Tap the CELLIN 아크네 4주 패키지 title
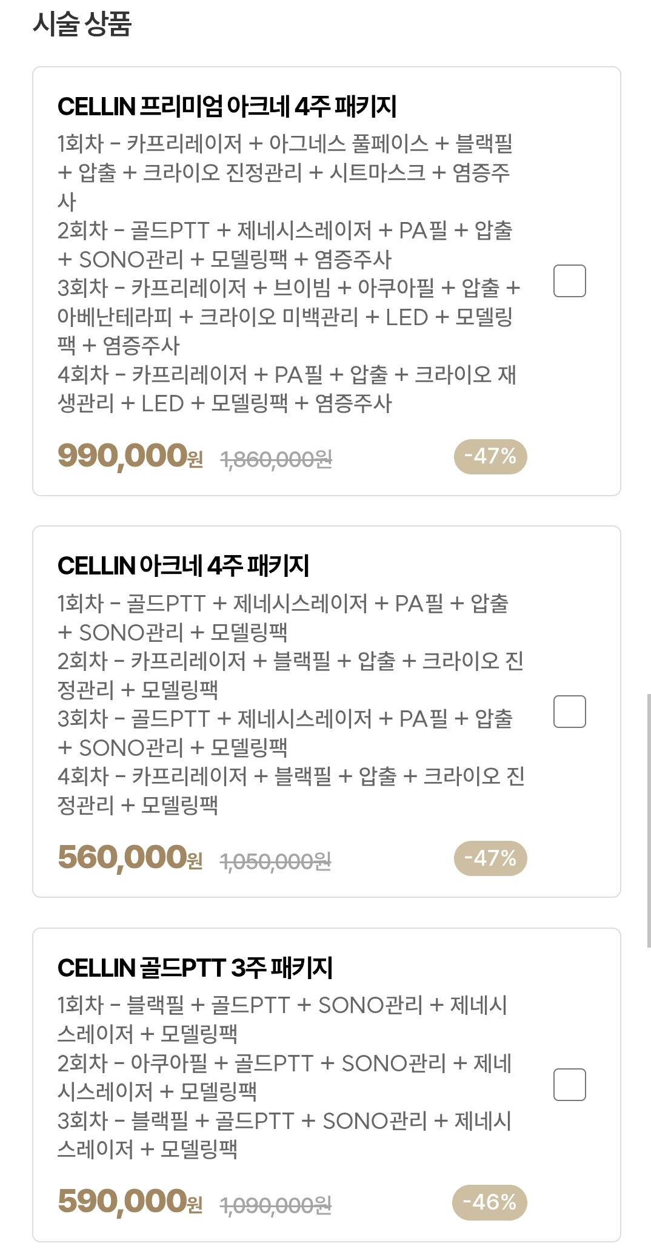 tap(183, 566)
